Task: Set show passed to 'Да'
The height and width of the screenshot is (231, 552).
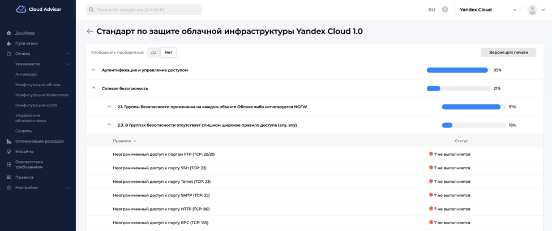Action: [153, 53]
